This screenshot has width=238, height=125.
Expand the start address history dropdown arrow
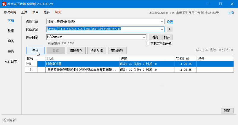point(162,29)
